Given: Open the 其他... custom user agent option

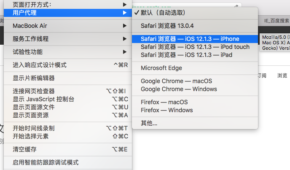Looking at the screenshot, I should coord(149,123).
